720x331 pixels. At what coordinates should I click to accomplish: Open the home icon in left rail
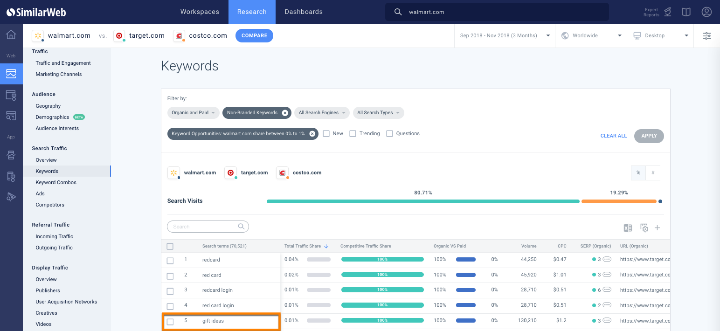click(x=11, y=35)
